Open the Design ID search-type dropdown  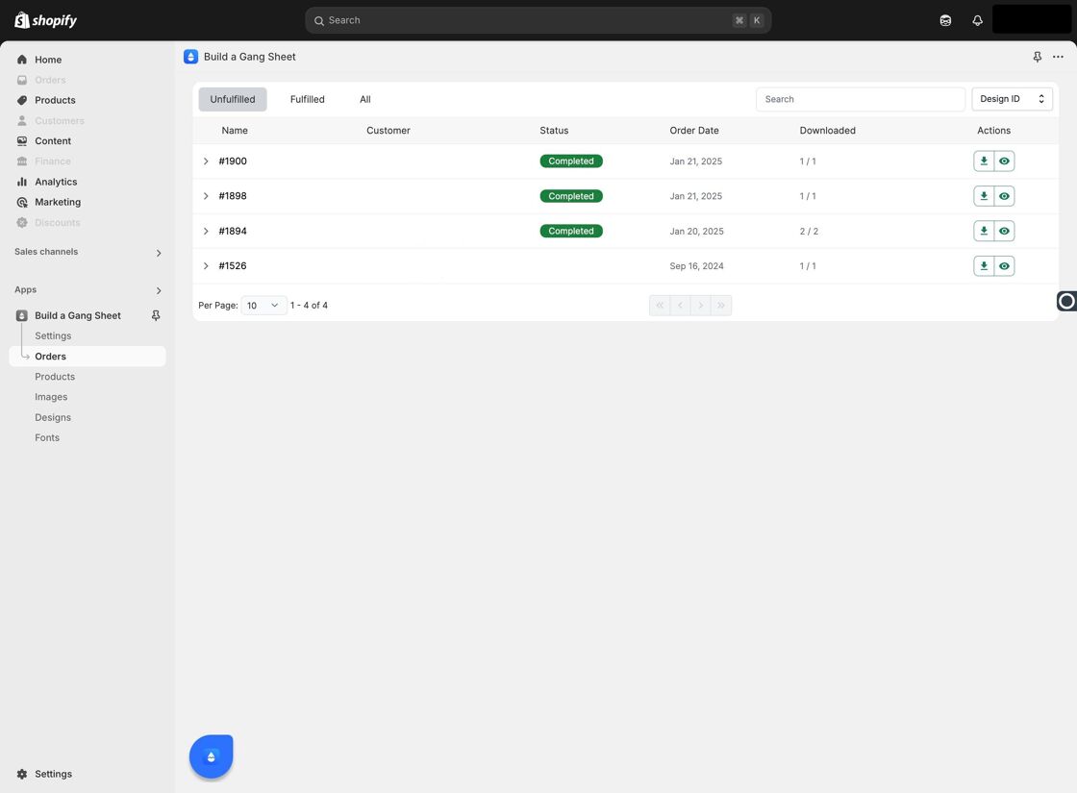[x=1012, y=99]
